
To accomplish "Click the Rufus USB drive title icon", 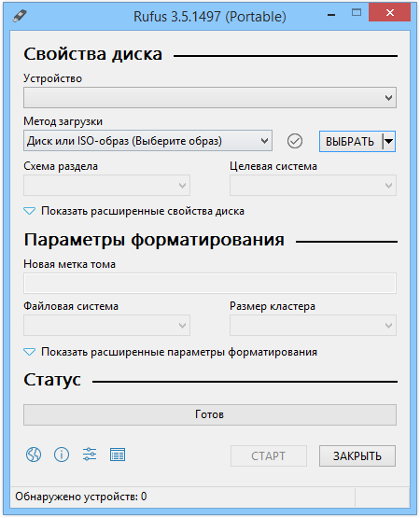I will coord(20,16).
